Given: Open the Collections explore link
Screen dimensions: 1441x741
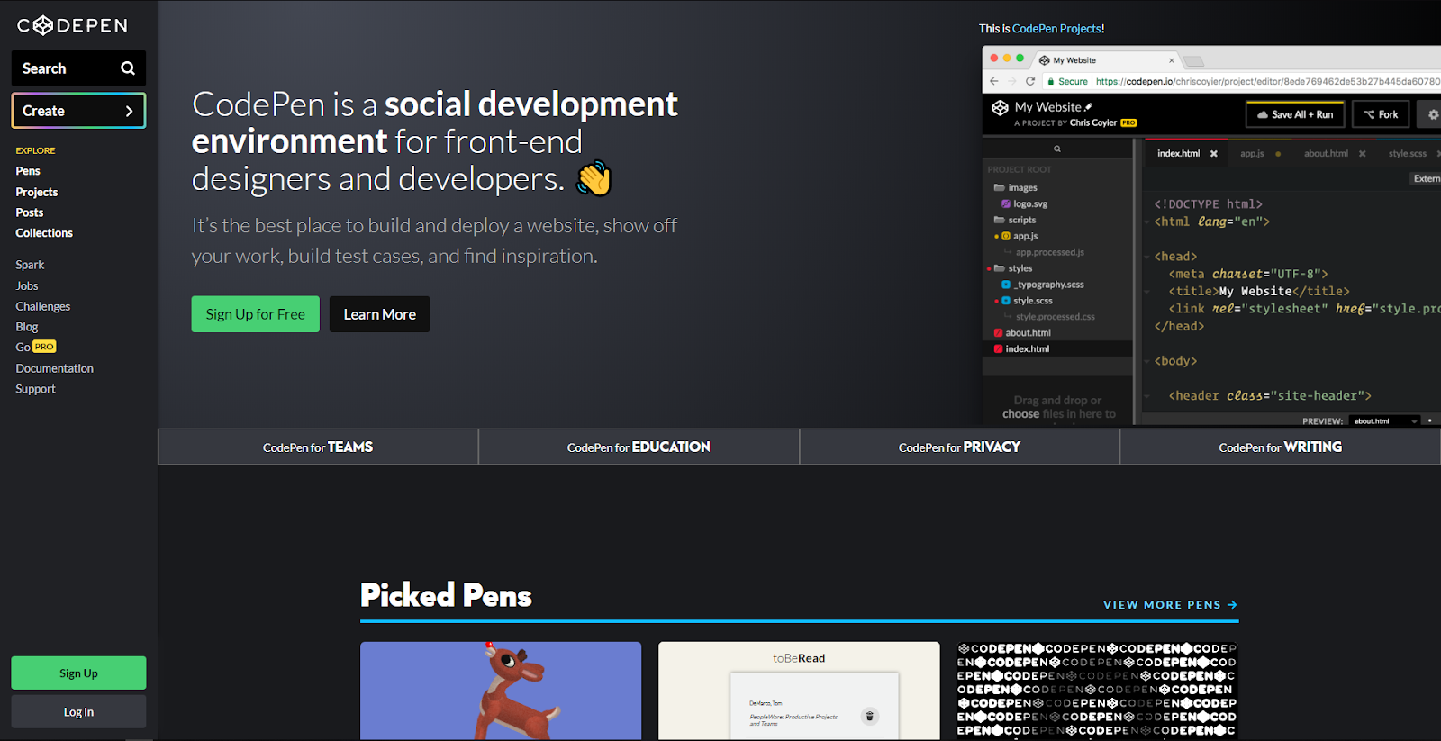Looking at the screenshot, I should 44,233.
